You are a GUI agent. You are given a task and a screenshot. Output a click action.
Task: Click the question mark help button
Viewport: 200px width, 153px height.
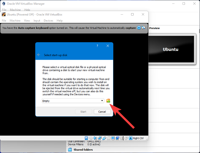(x=97, y=46)
